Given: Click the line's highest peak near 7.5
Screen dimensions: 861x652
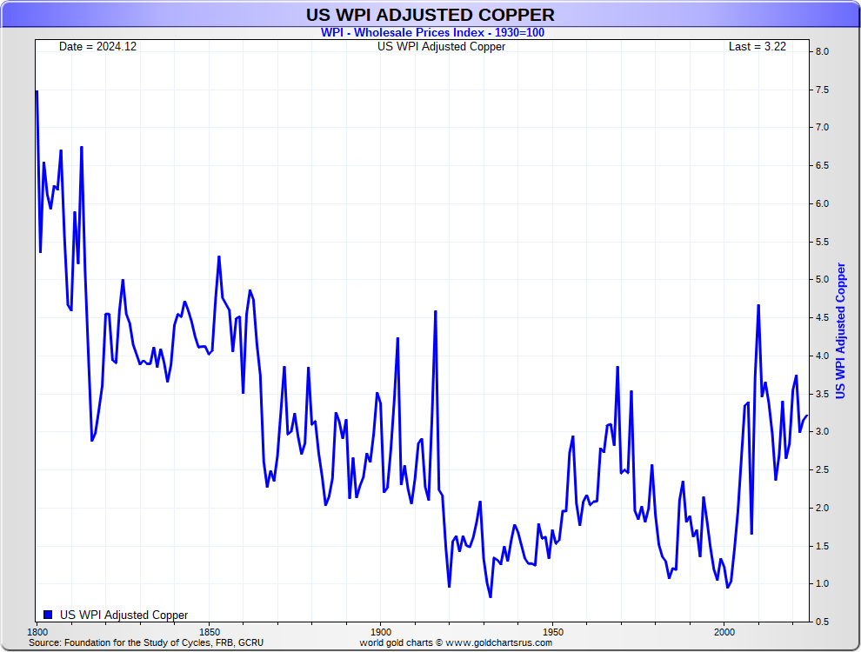Looking at the screenshot, I should click(37, 91).
